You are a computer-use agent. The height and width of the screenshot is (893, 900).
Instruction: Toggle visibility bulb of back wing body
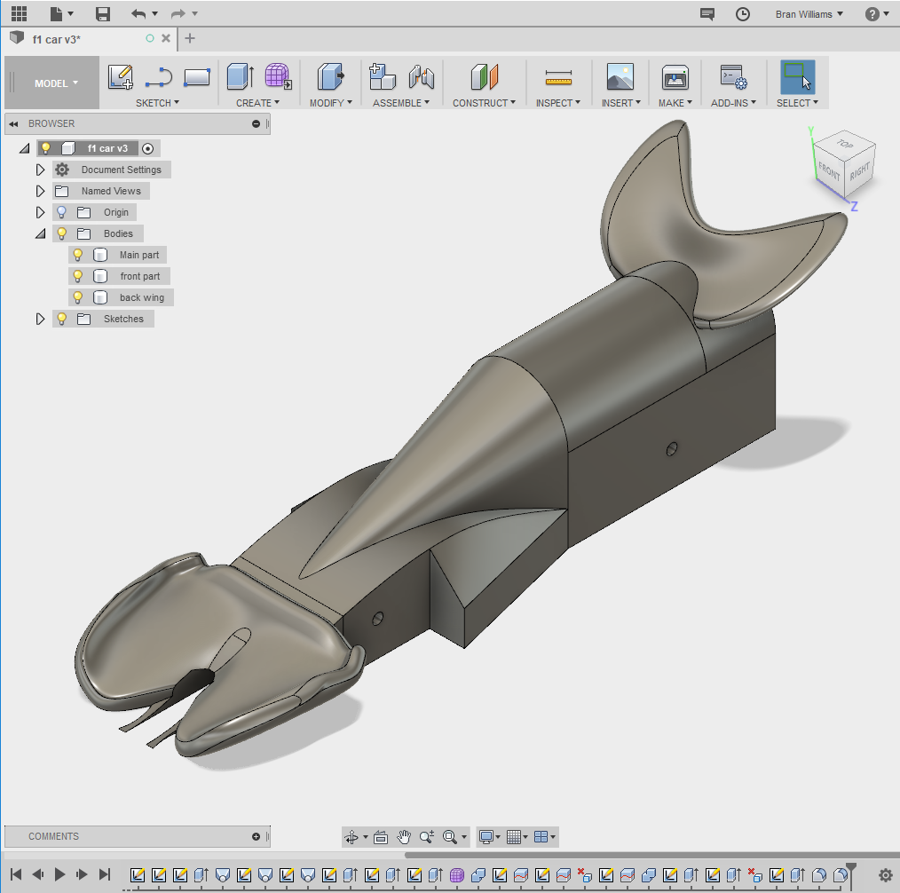[x=77, y=297]
